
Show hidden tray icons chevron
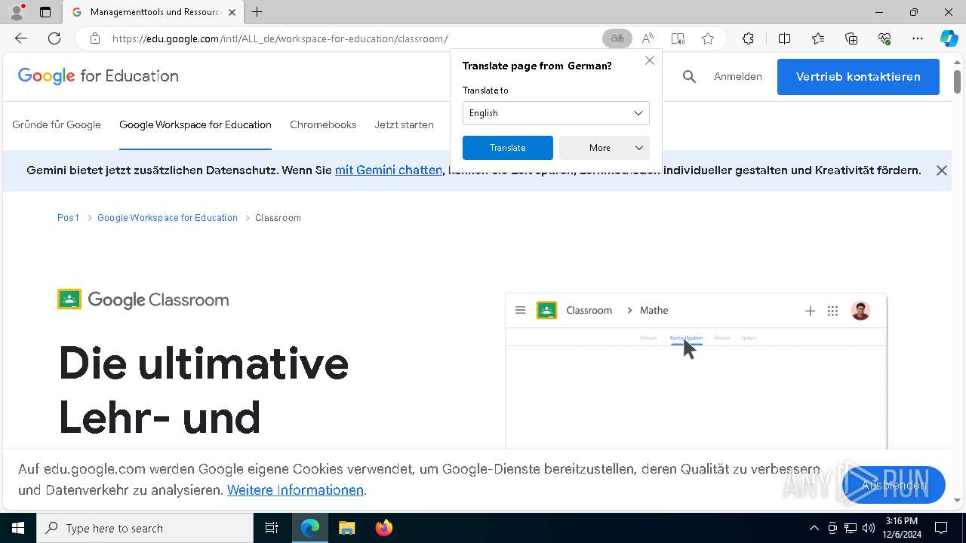point(814,528)
